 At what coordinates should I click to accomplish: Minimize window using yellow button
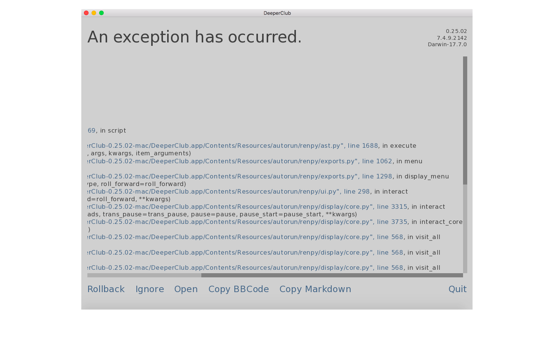tap(94, 13)
